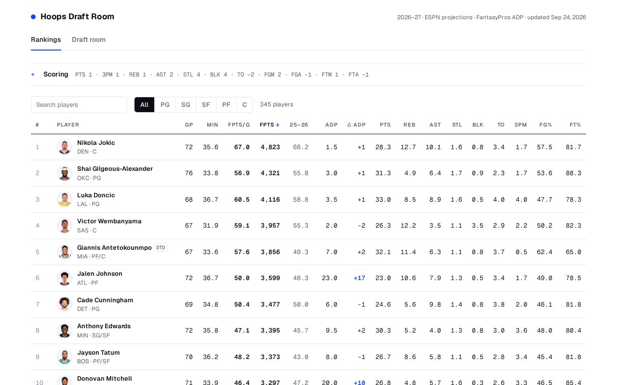Viewport: 617px width, 385px height.
Task: Click Jalen Johnson's avatar
Action: [x=65, y=278]
